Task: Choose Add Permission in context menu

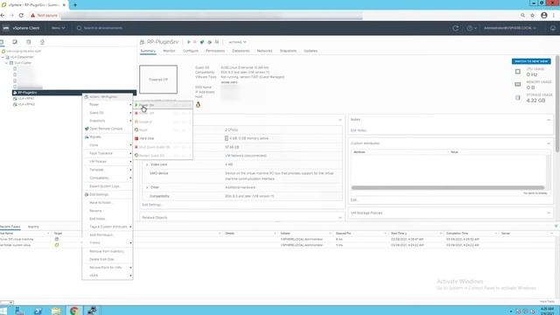Action: point(108,235)
